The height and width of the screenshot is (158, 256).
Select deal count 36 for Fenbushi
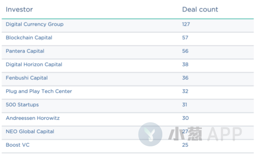coord(185,78)
